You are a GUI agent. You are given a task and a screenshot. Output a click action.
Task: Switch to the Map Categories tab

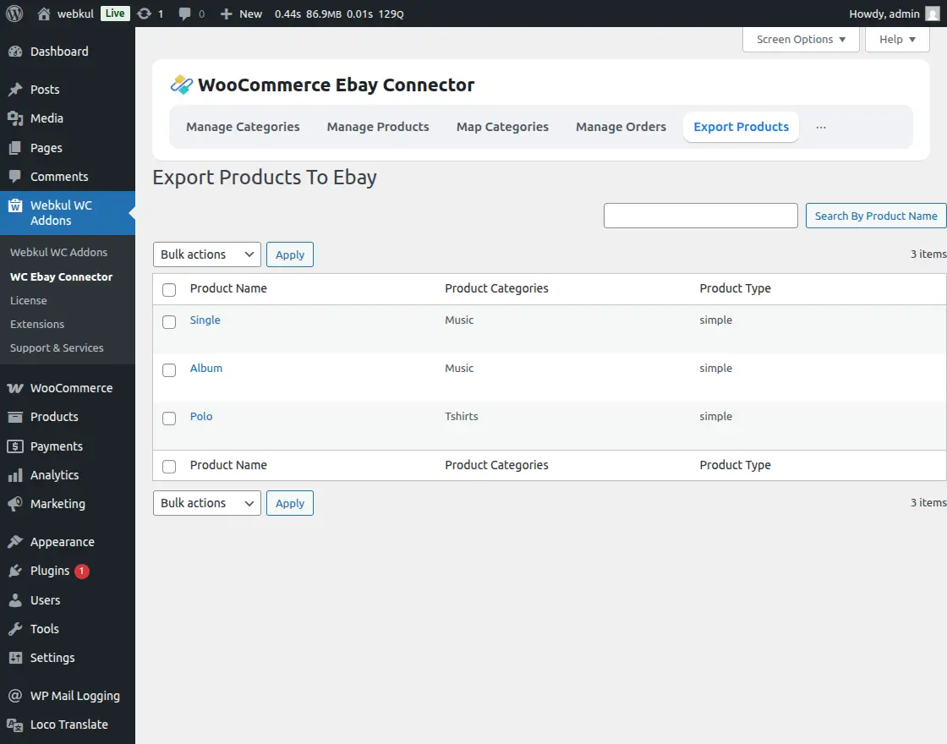point(502,127)
